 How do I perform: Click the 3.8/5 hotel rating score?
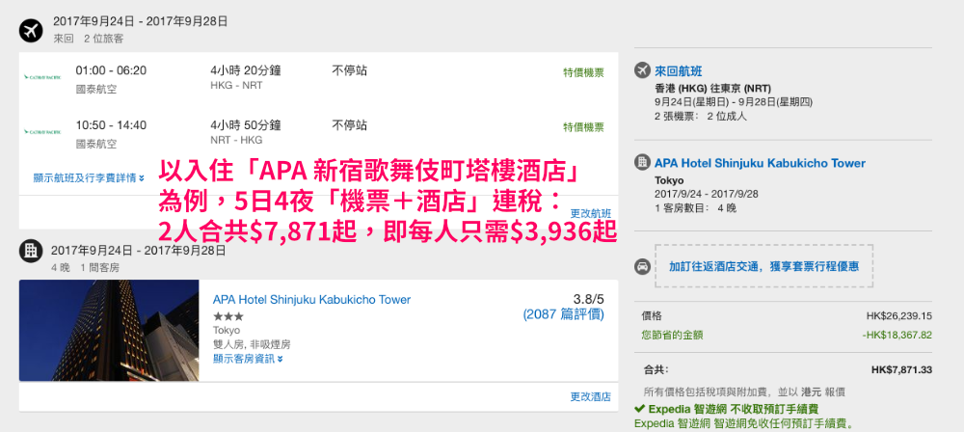pyautogui.click(x=589, y=299)
